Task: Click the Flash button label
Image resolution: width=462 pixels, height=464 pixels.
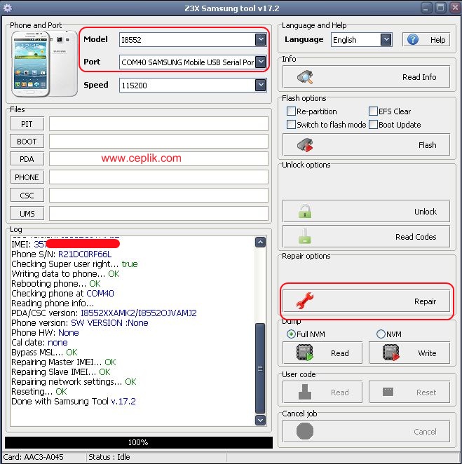Action: point(427,145)
